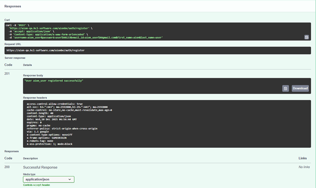Click the 'content-length: 40' header line
The height and width of the screenshot is (188, 316).
point(40,113)
